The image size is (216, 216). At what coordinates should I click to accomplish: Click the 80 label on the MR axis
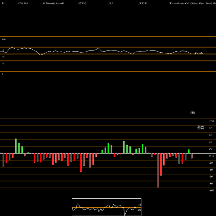(211, 128)
